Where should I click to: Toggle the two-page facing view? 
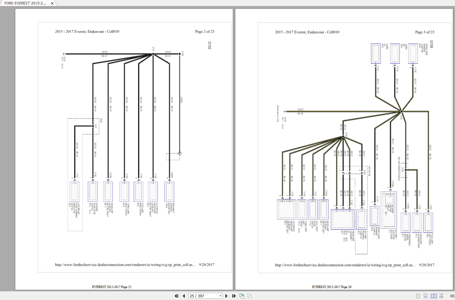[x=433, y=296]
